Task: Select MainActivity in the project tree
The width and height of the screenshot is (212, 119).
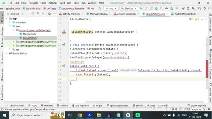Action: point(29,34)
